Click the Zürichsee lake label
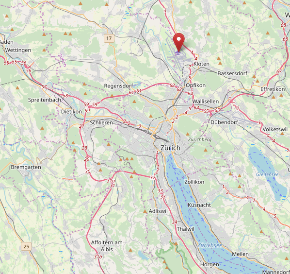 (x=209, y=245)
